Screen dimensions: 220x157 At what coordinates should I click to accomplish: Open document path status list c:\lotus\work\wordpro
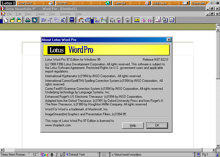click(x=153, y=155)
